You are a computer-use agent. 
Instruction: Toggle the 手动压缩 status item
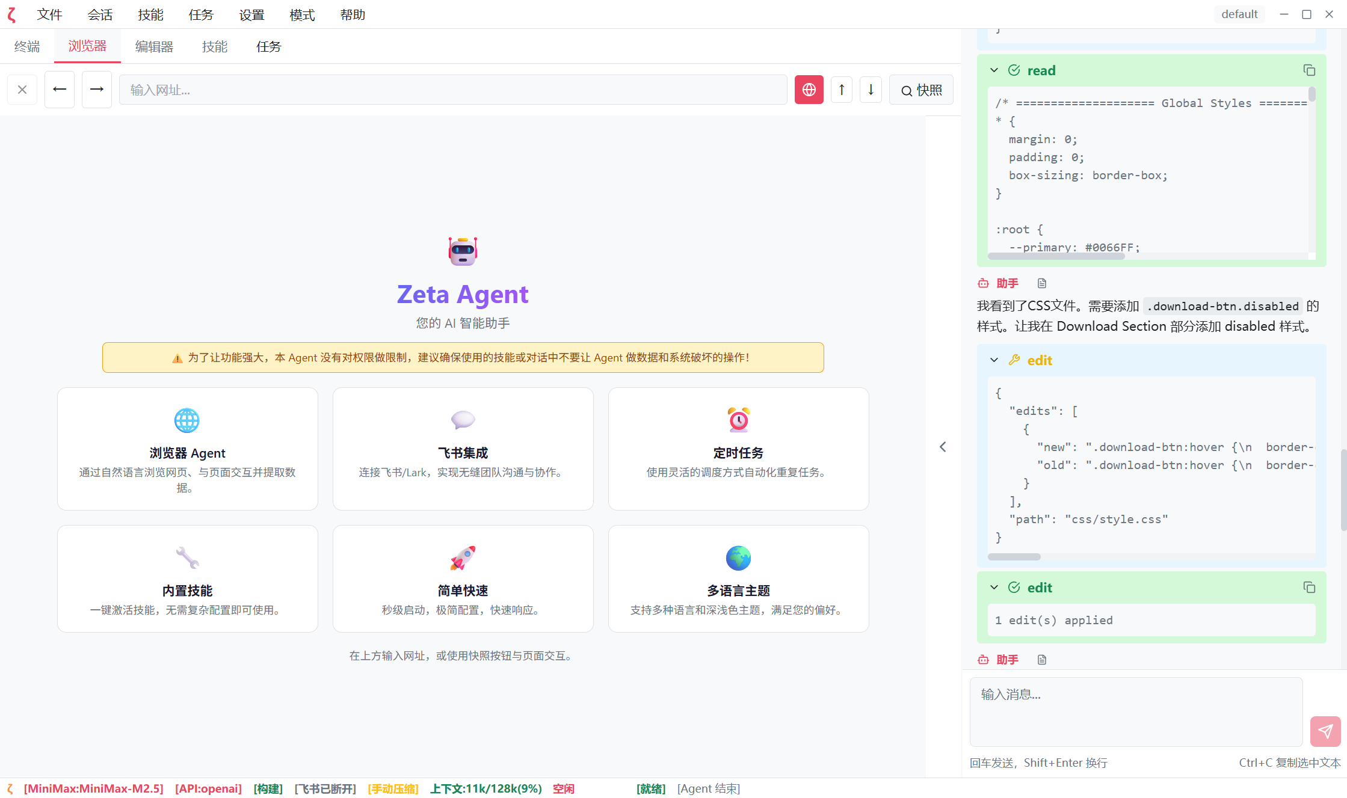[x=393, y=788]
